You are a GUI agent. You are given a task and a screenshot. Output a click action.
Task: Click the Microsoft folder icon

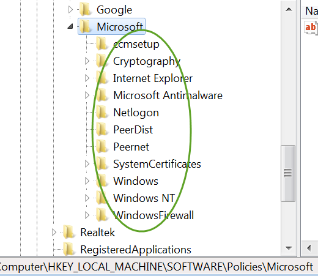(85, 26)
